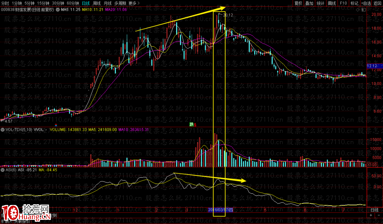
Task: Click the month 7 marker on time axis
Action: click(343, 210)
